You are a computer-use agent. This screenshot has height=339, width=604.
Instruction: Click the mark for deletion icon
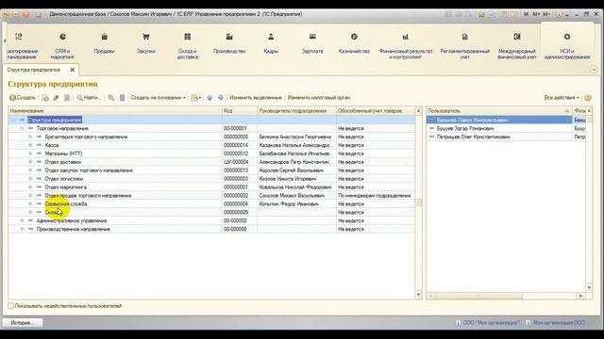[x=67, y=98]
